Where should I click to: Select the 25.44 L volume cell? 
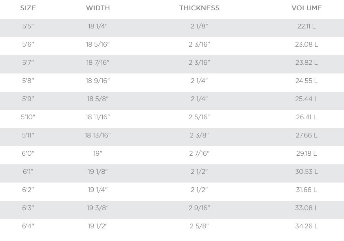306,99
